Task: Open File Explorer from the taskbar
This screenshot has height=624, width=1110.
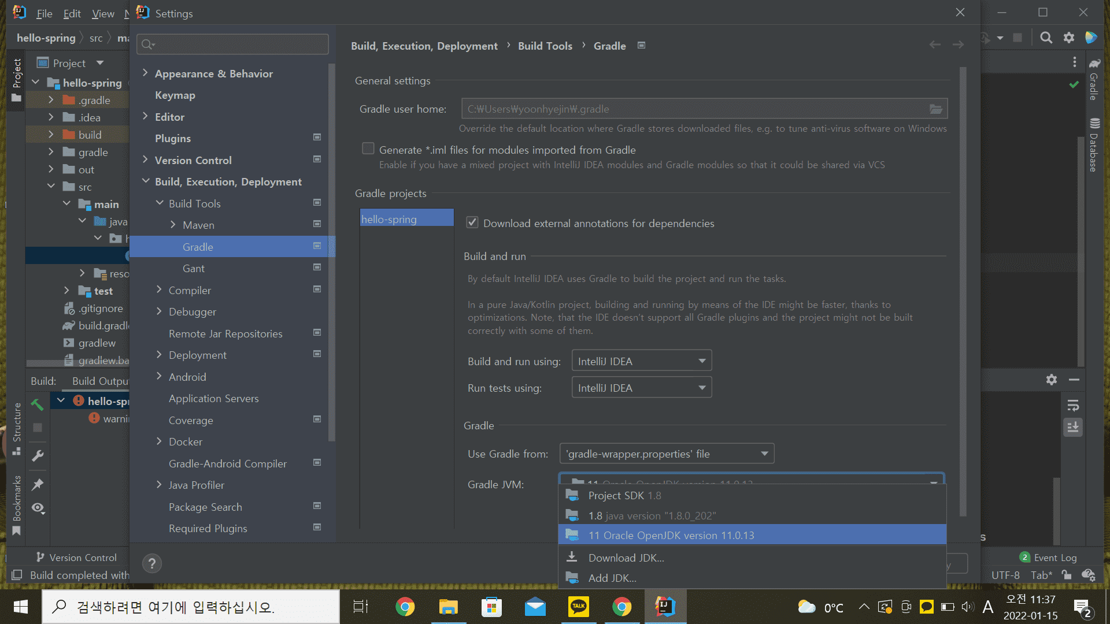Action: (x=448, y=606)
